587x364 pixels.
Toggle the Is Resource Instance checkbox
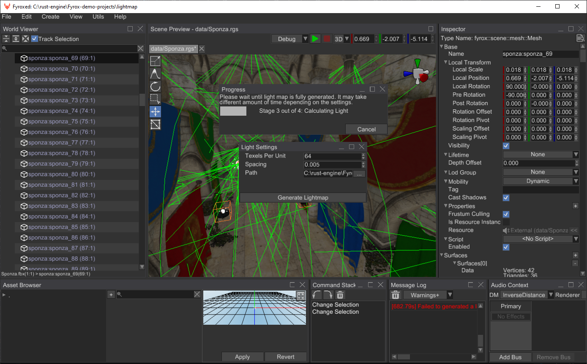(506, 222)
